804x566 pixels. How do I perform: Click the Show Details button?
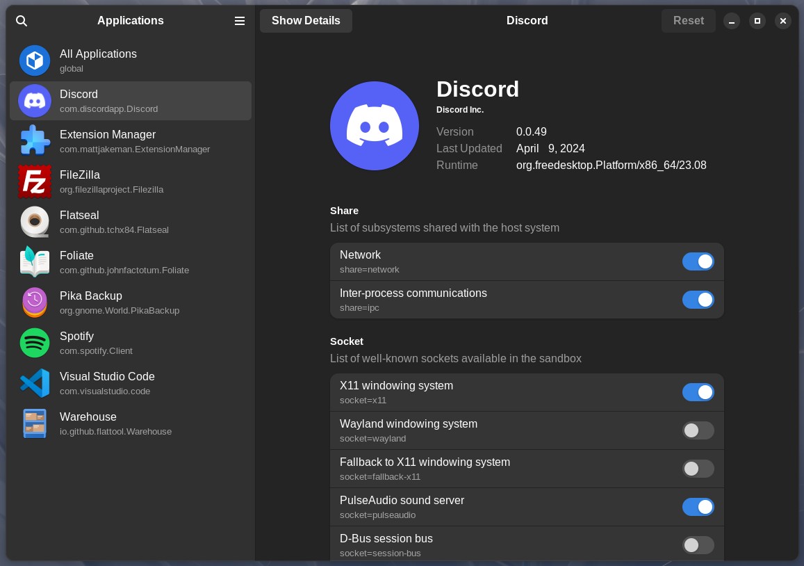(306, 21)
